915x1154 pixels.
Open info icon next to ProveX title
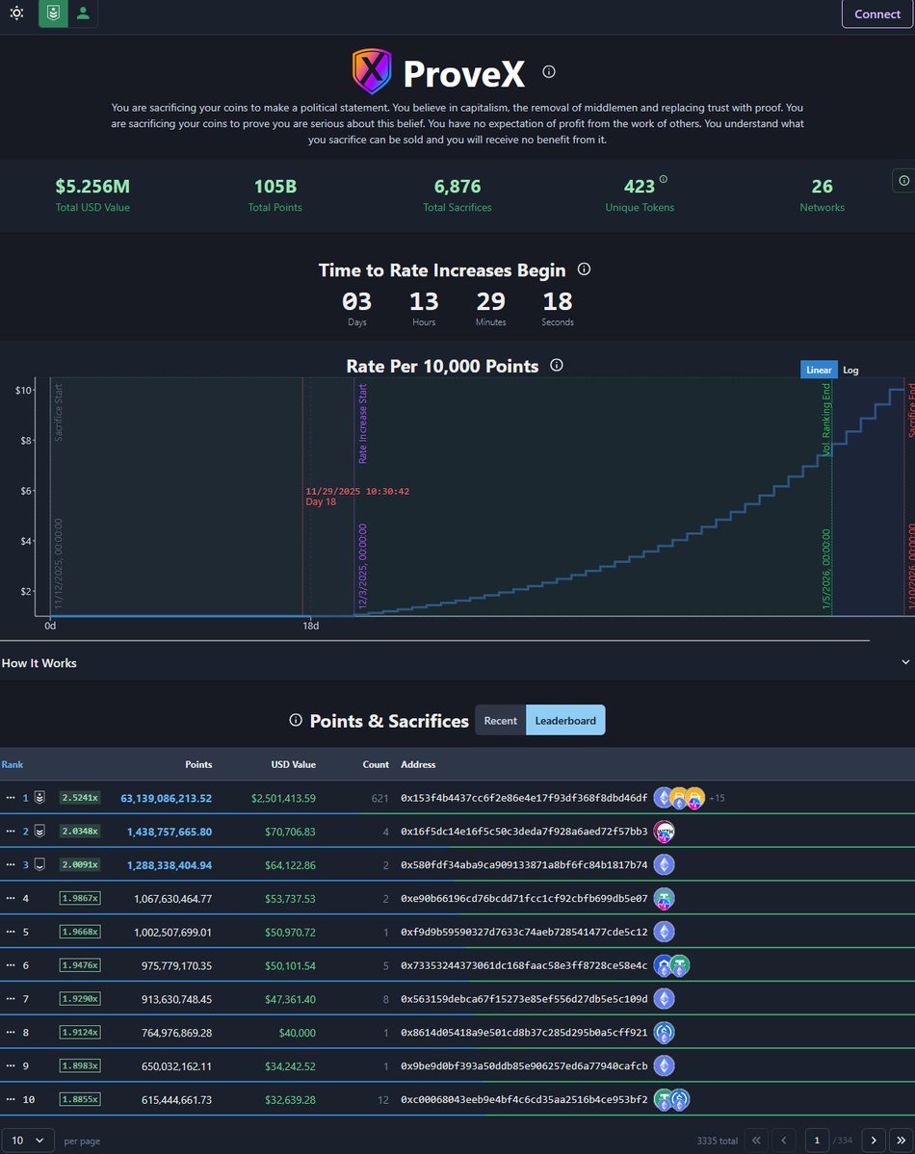[549, 71]
